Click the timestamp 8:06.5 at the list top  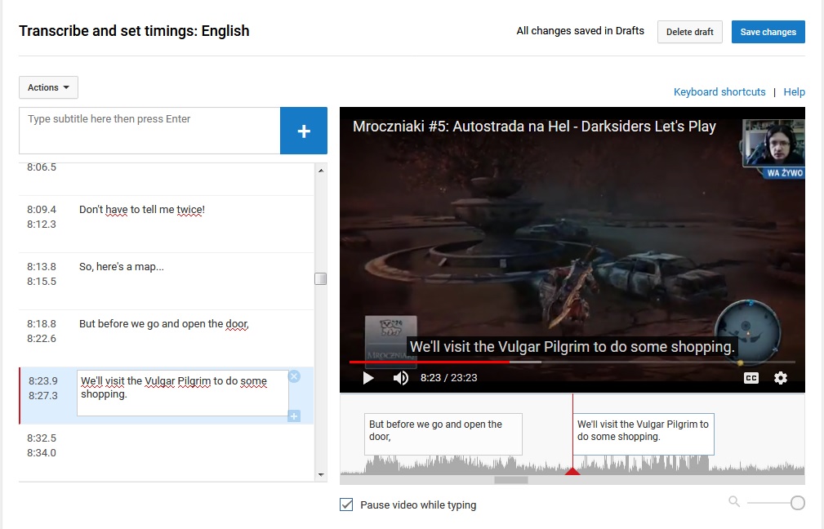(x=42, y=167)
